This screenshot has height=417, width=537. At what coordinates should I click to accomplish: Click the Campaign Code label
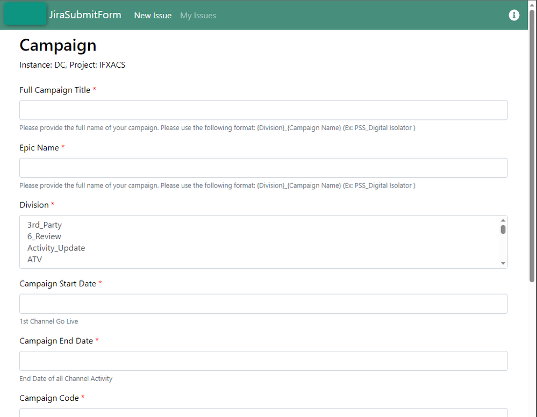(49, 398)
